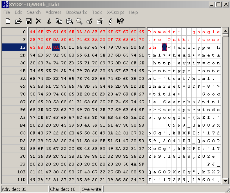Open the Bookmarks menu
This screenshot has height=193, width=230.
[77, 12]
